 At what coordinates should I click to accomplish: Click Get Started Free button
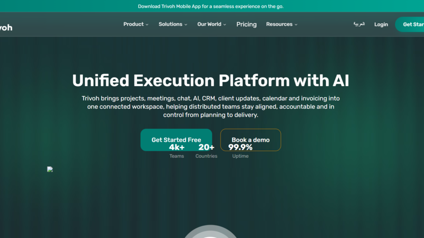pyautogui.click(x=176, y=140)
